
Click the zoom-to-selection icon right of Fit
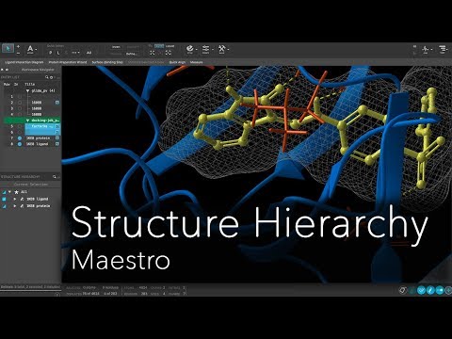click(169, 53)
